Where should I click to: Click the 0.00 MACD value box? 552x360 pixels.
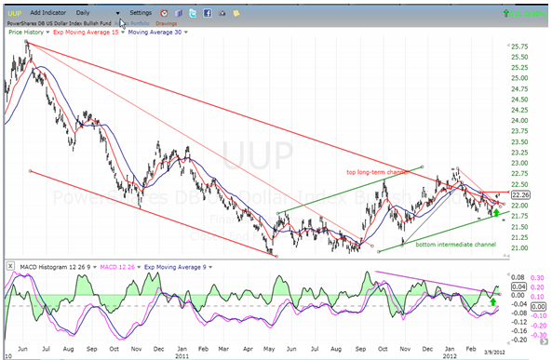click(x=538, y=306)
